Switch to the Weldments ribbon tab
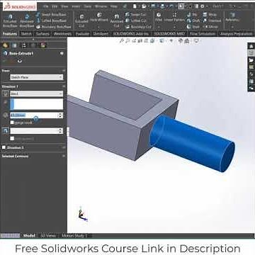The height and width of the screenshot is (255, 255). pos(62,34)
